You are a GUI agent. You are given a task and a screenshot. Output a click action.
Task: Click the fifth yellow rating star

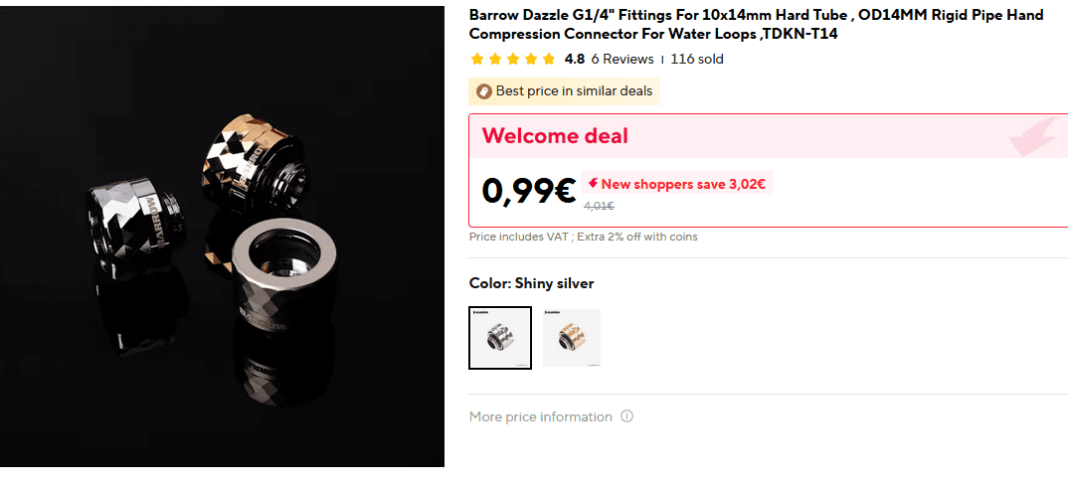pos(549,59)
